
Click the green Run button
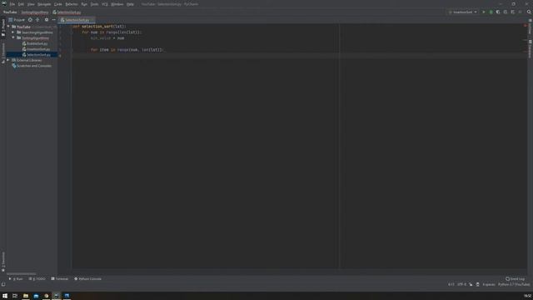tap(484, 12)
